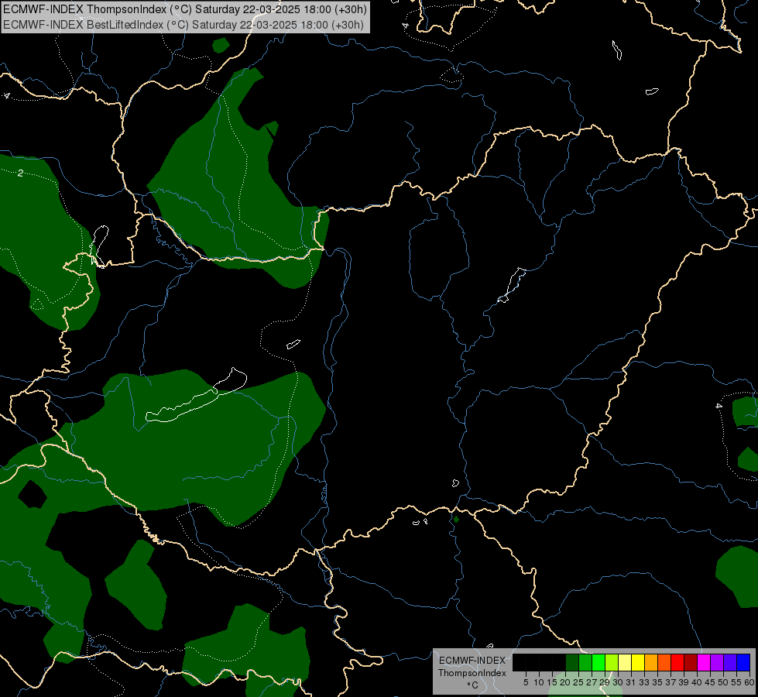
Task: Click the ECMWF-INDEX label in the legend
Action: [472, 661]
